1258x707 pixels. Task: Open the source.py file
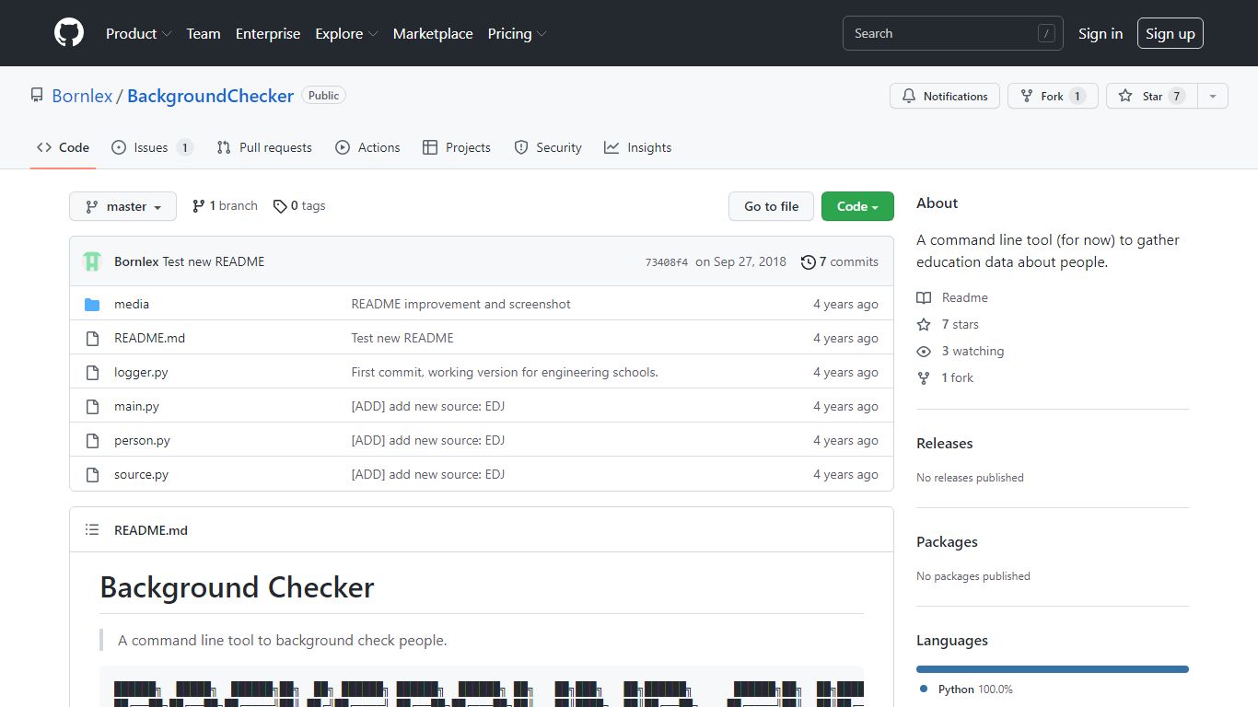click(x=141, y=474)
